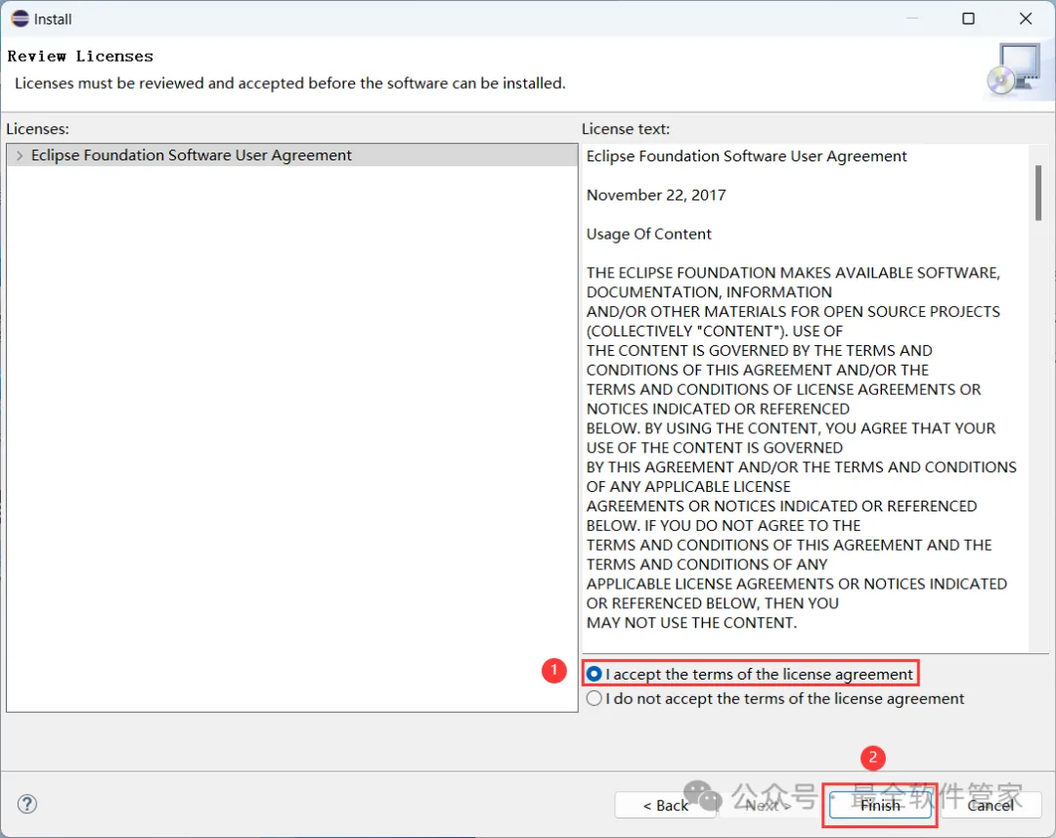Expand the Eclipse Foundation Software User Agreement node

[20, 155]
